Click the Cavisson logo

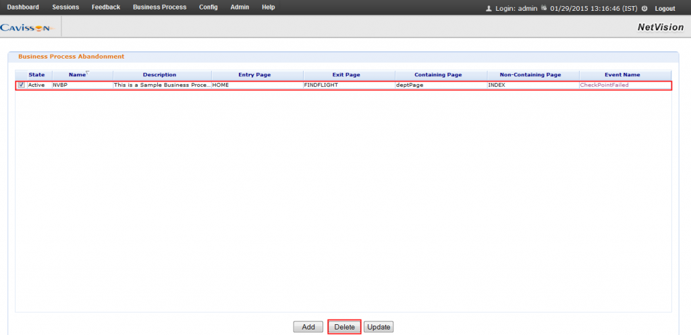[x=27, y=28]
